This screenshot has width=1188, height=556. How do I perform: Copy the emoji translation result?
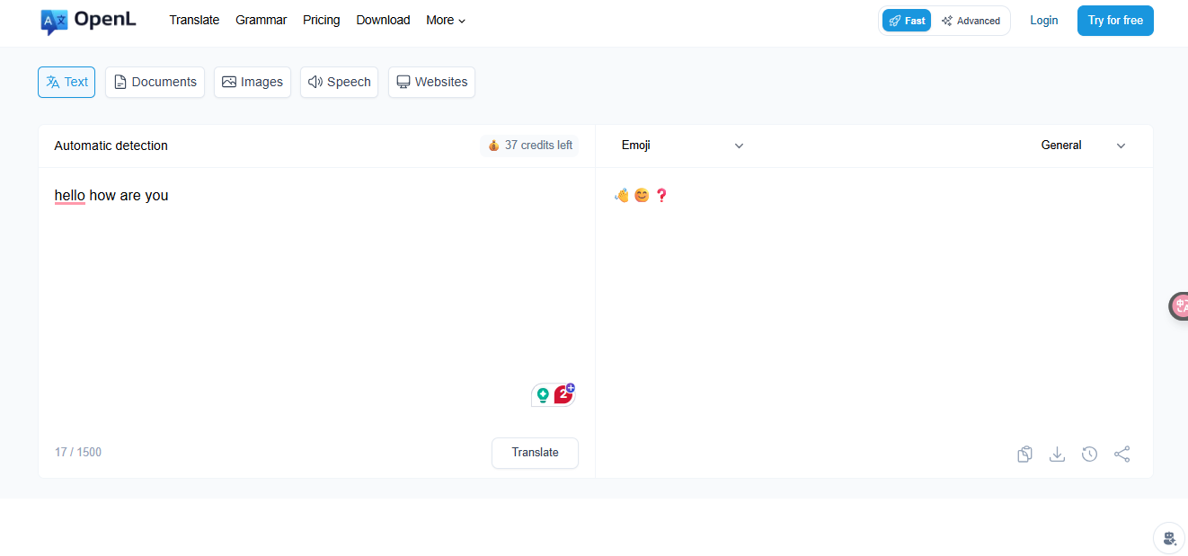click(1024, 454)
